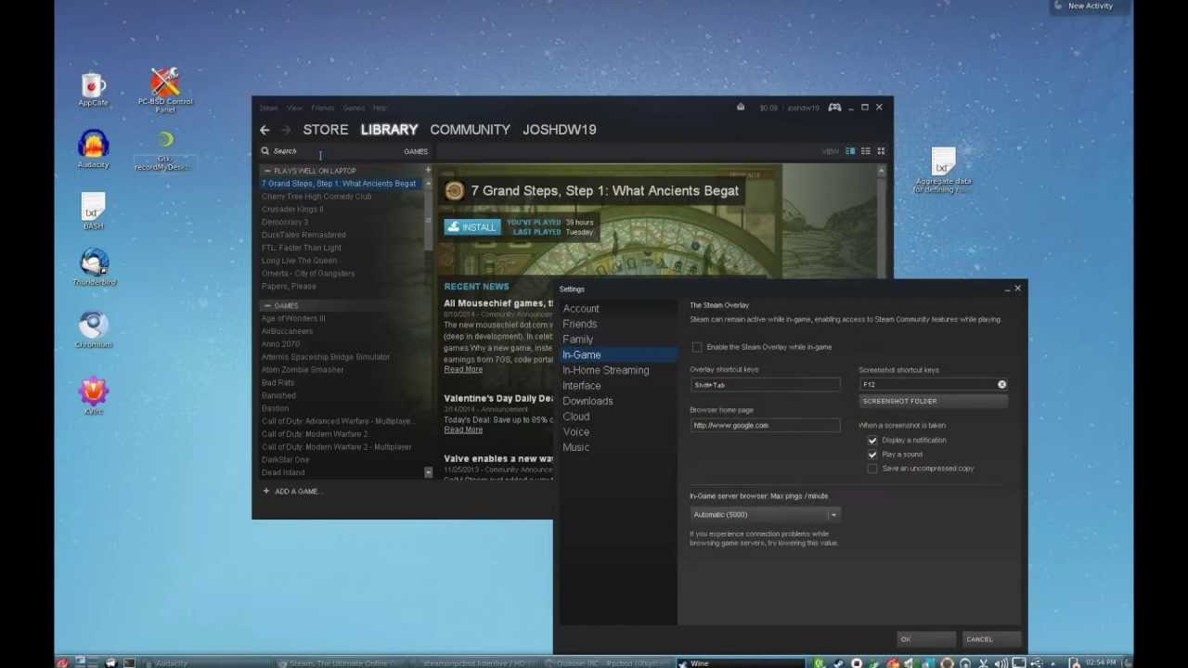Open Steam Big Picture controller icon
The image size is (1188, 668).
(x=834, y=108)
